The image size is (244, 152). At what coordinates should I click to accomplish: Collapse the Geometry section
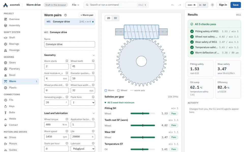pos(94,55)
